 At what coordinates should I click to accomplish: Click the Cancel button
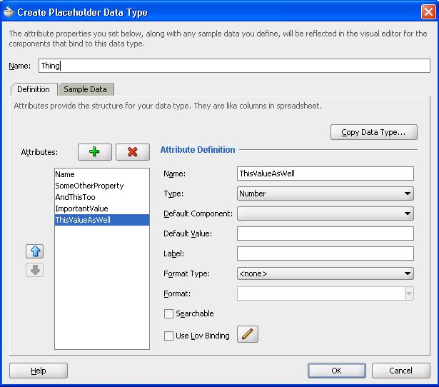(x=400, y=371)
